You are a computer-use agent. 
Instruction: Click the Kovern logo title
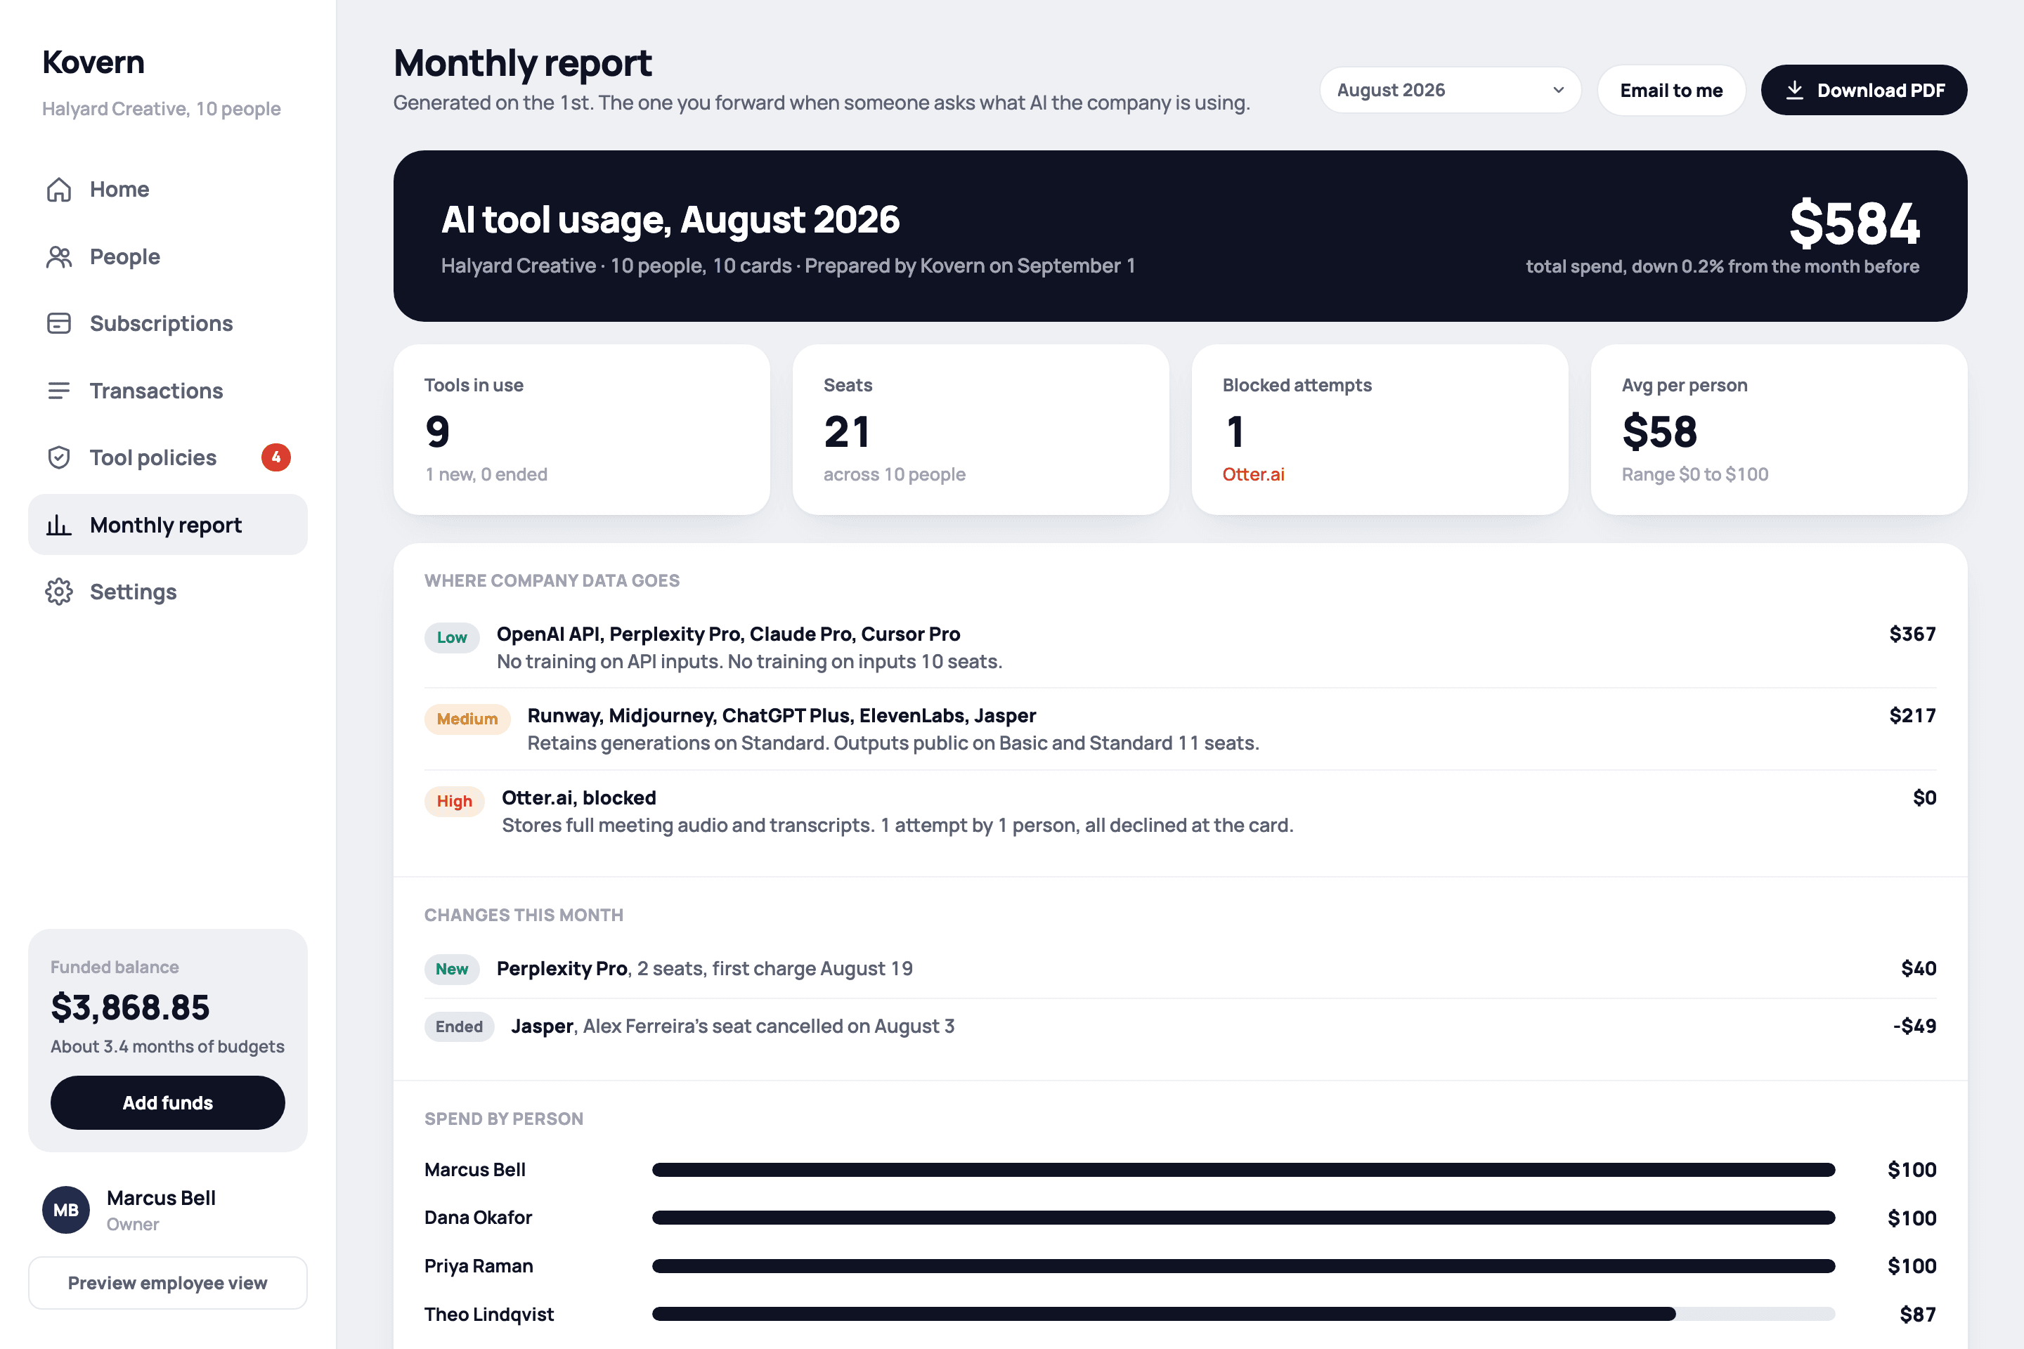click(x=93, y=62)
